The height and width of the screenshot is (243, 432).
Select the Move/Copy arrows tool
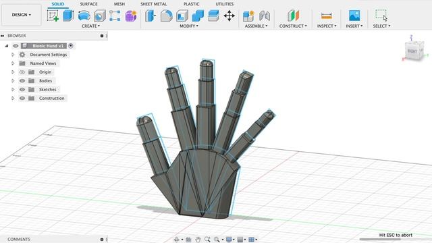click(230, 16)
